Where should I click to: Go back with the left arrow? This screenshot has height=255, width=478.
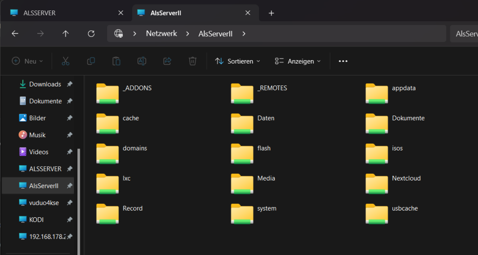[15, 33]
